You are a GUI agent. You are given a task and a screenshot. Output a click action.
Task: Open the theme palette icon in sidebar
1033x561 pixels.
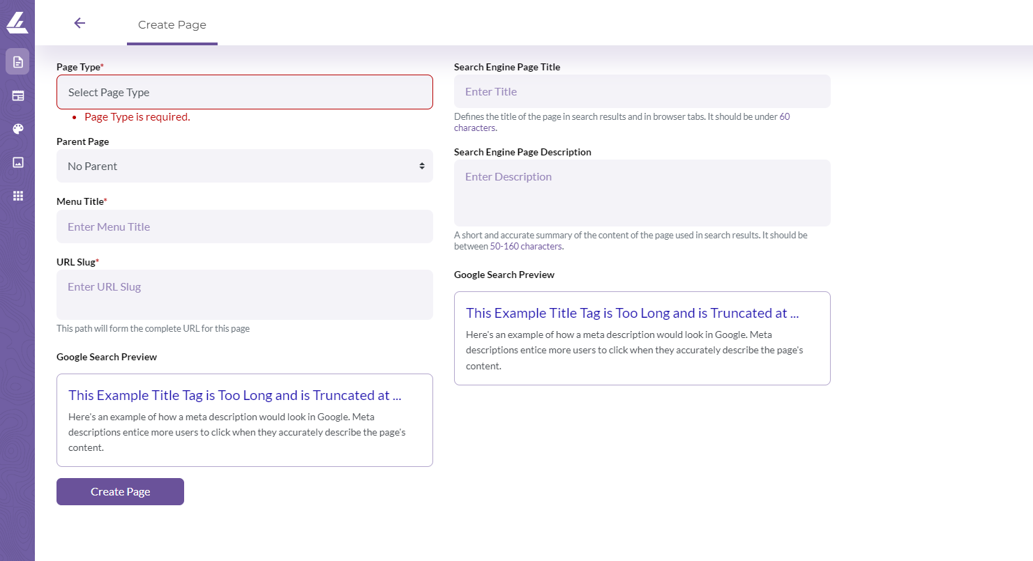coord(18,129)
